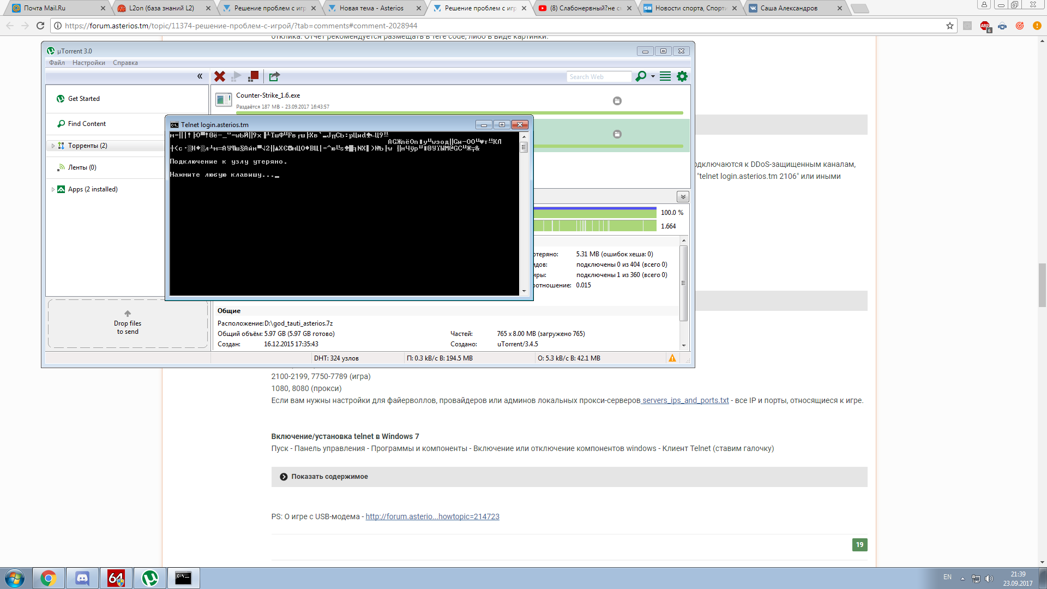Click the red stop torrent icon
1047x589 pixels.
coord(253,76)
